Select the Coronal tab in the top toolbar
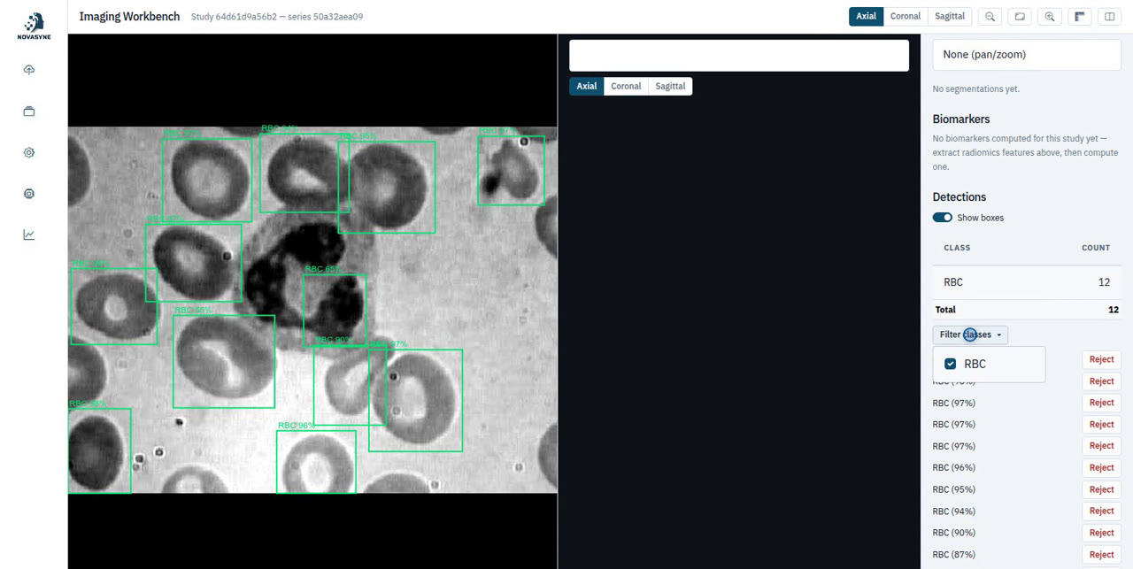The height and width of the screenshot is (569, 1133). (x=906, y=17)
